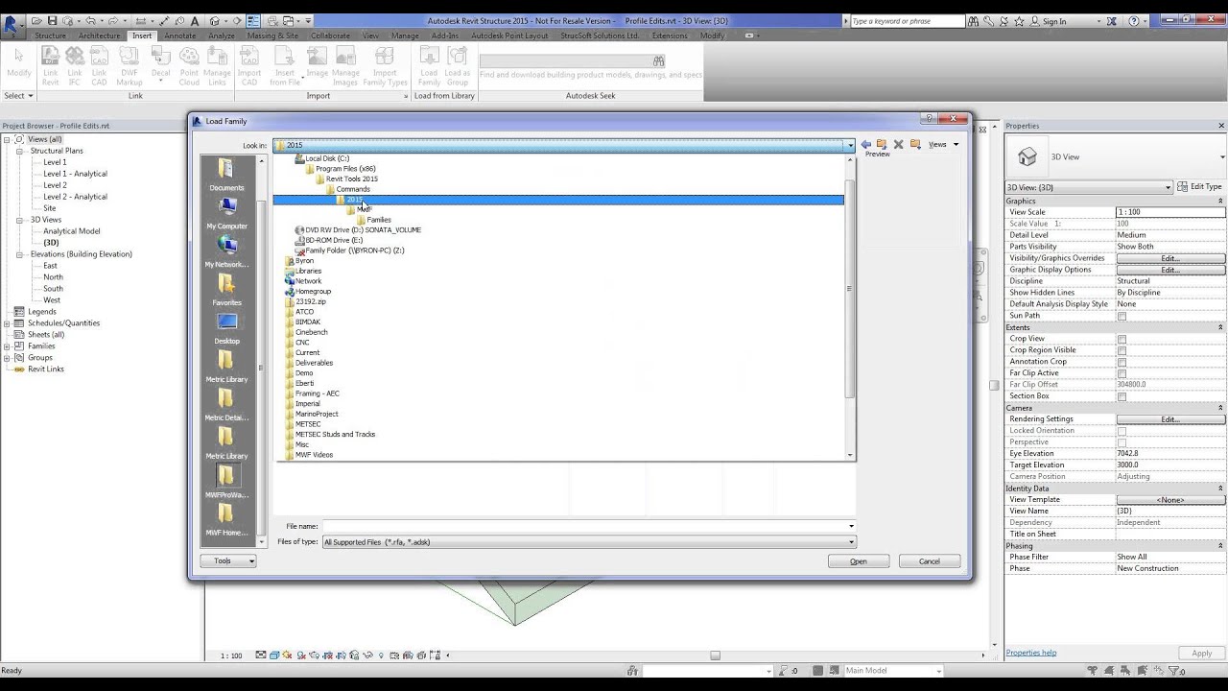Click Edit button for Visibility/Graphics Overrides

1170,258
